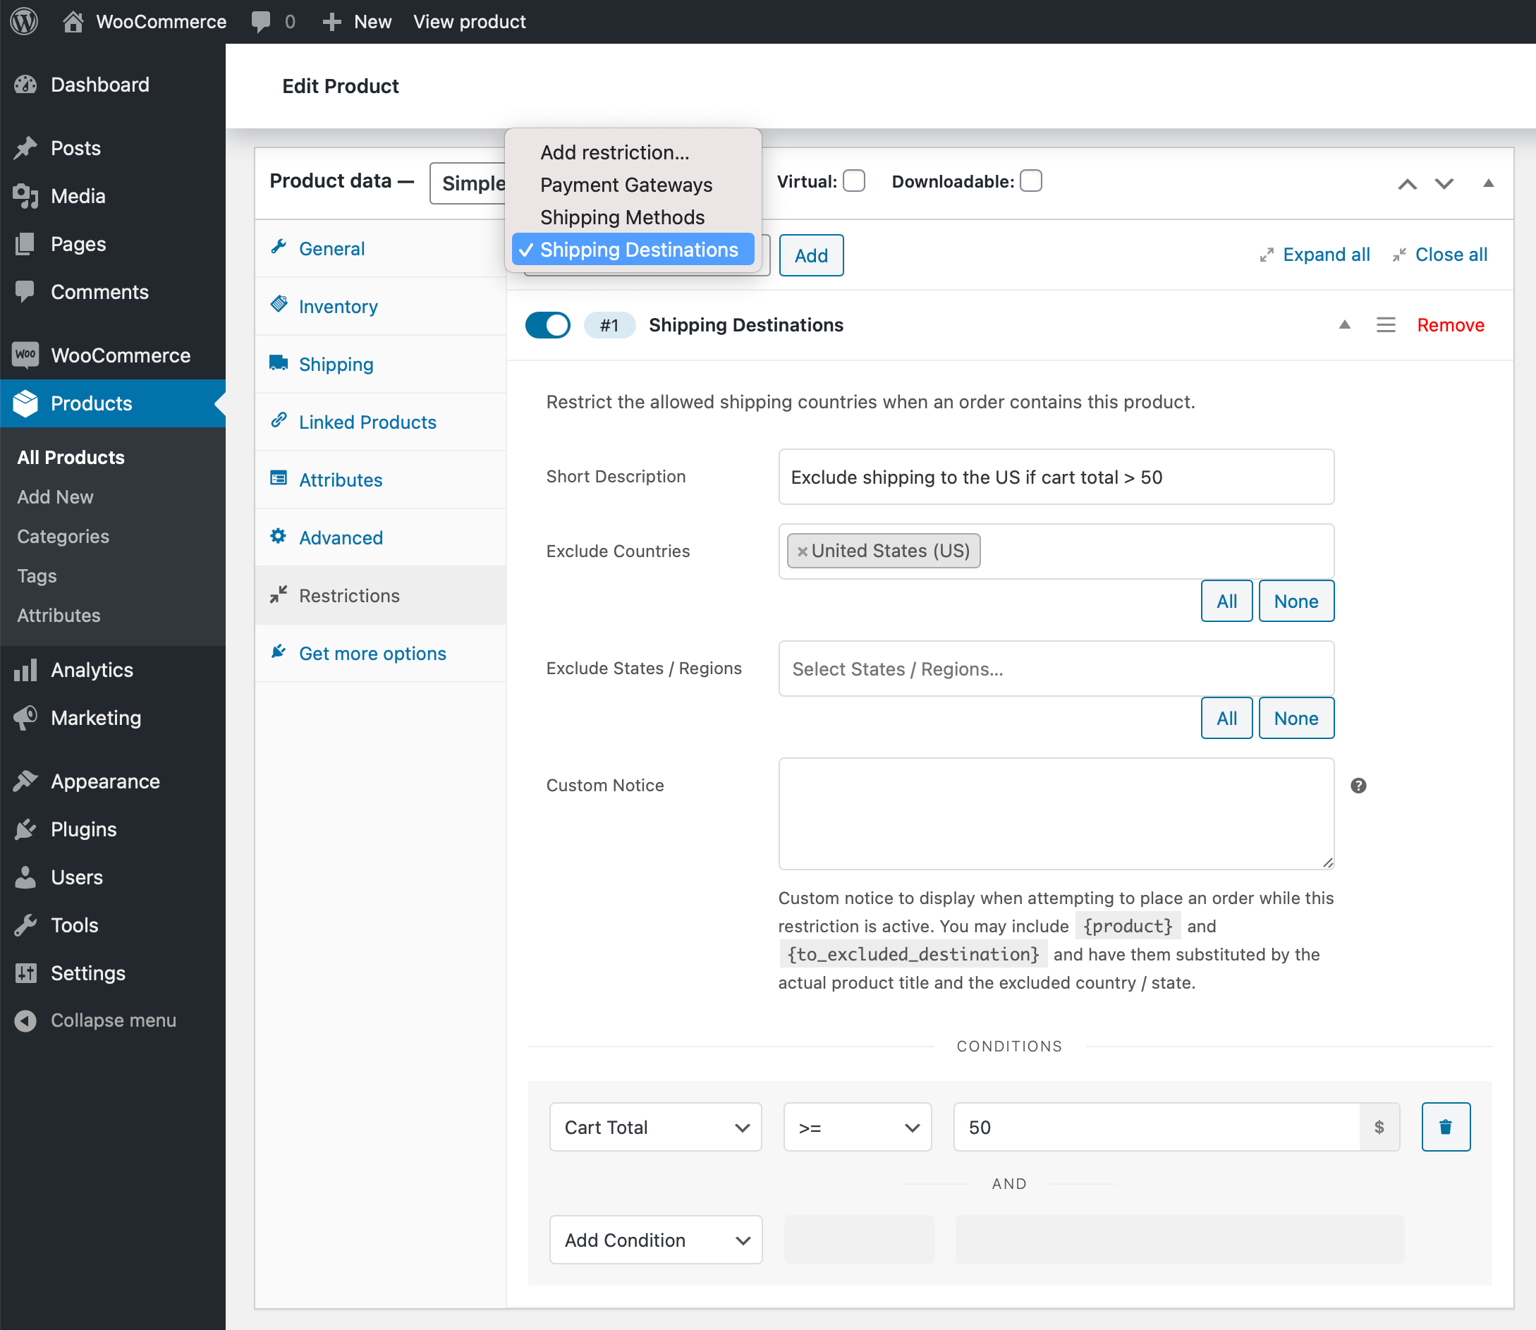1536x1330 pixels.
Task: Click the Posts pushpin icon
Action: click(x=25, y=147)
